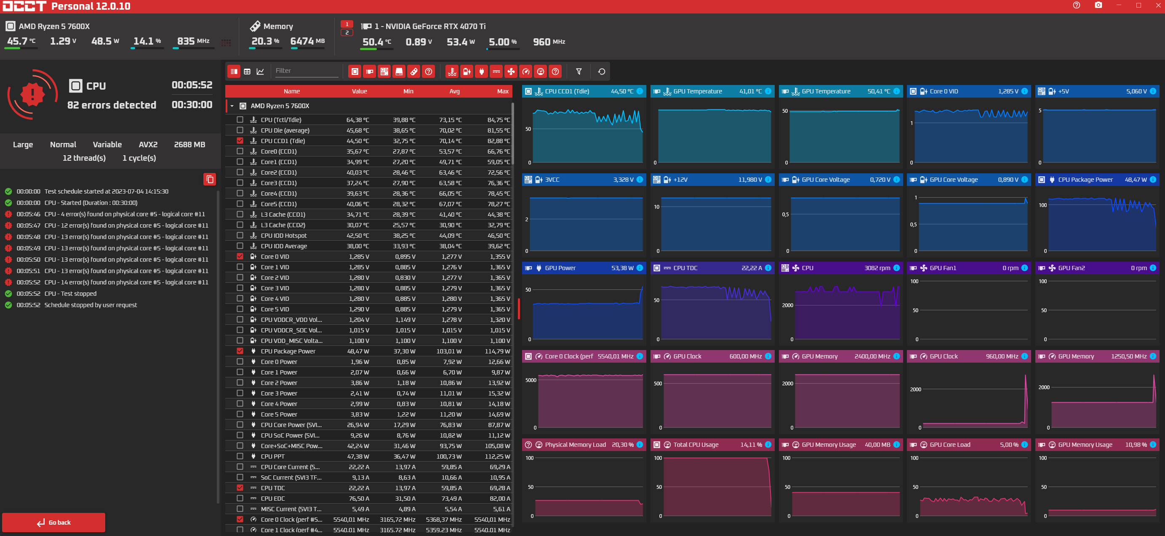Sort by the Max column header
Screen dimensions: 1165x536
pyautogui.click(x=502, y=91)
